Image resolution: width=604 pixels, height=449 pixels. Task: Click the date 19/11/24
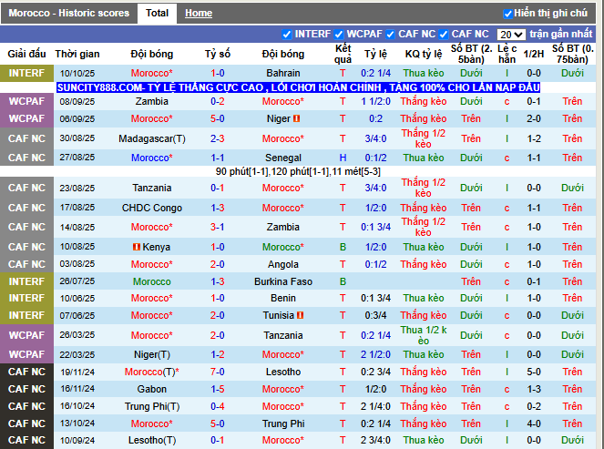[x=77, y=372]
